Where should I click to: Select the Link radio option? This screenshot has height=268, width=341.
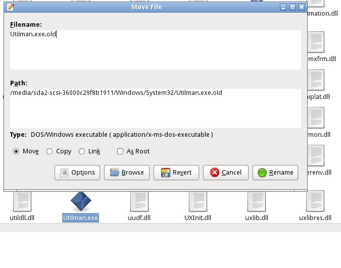point(82,151)
